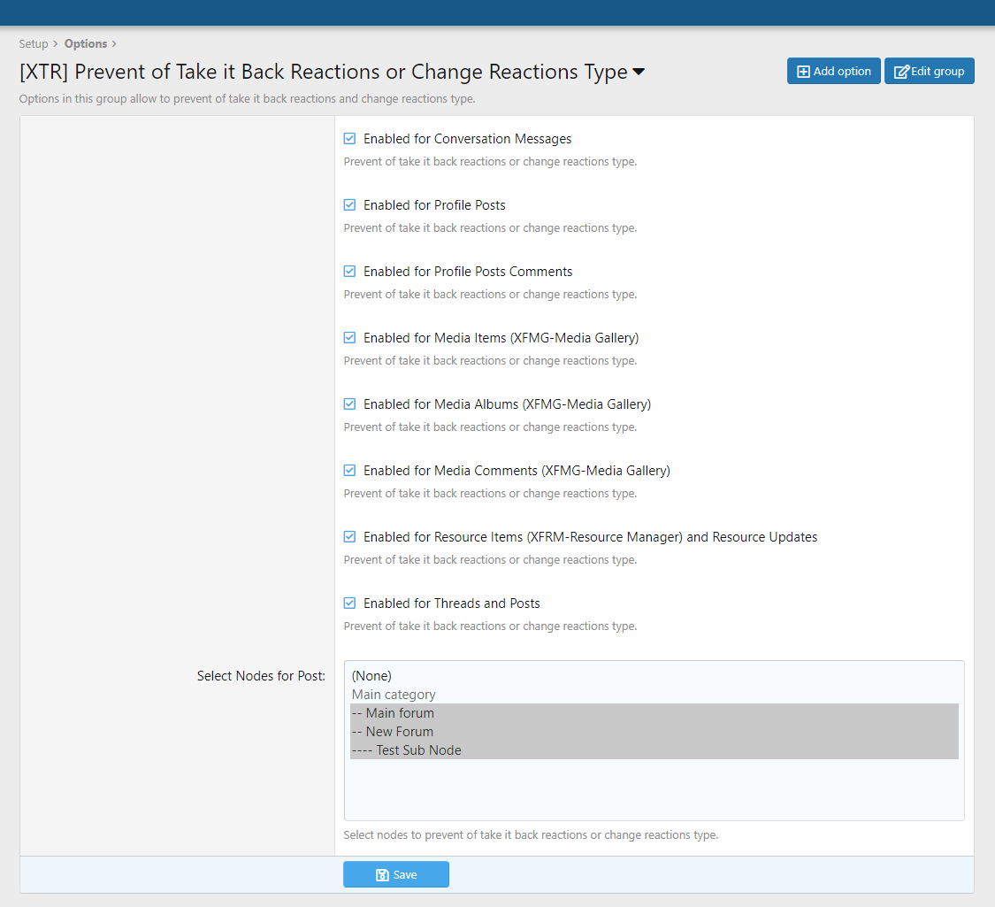The height and width of the screenshot is (907, 995).
Task: Disable Enabled for Media Items (XFMG-Media Gallery)
Action: point(349,337)
